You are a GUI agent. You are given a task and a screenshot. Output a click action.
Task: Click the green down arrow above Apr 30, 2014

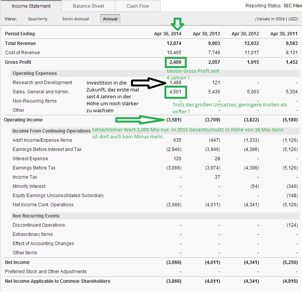pyautogui.click(x=177, y=24)
